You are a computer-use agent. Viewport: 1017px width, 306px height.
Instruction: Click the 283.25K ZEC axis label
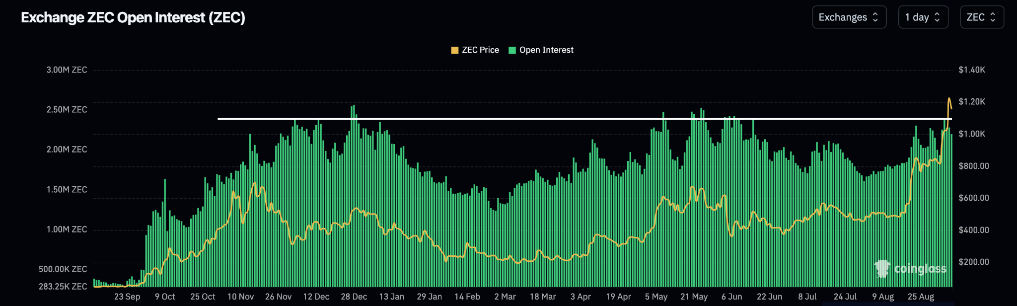pos(63,287)
